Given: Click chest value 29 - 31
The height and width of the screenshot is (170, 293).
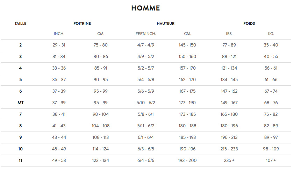Looking at the screenshot, I should click(x=59, y=45).
